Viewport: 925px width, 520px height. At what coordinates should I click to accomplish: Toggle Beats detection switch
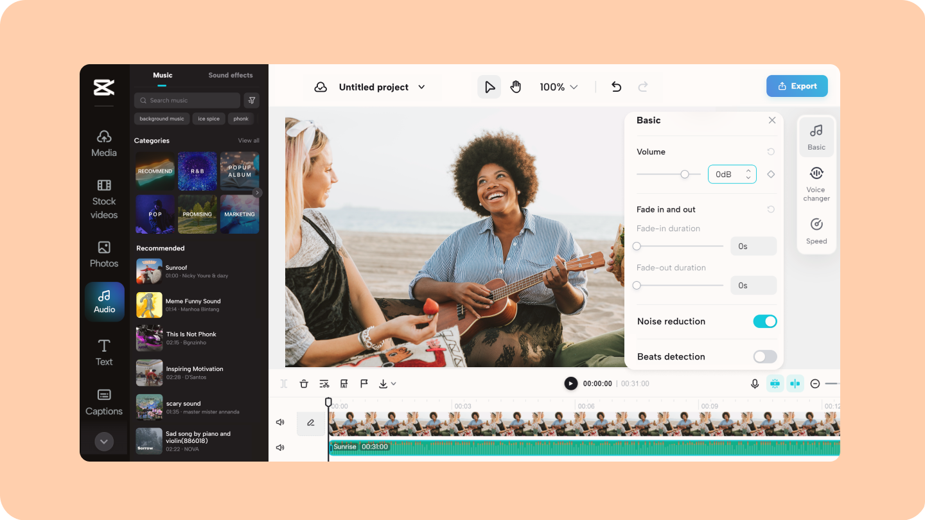[765, 357]
